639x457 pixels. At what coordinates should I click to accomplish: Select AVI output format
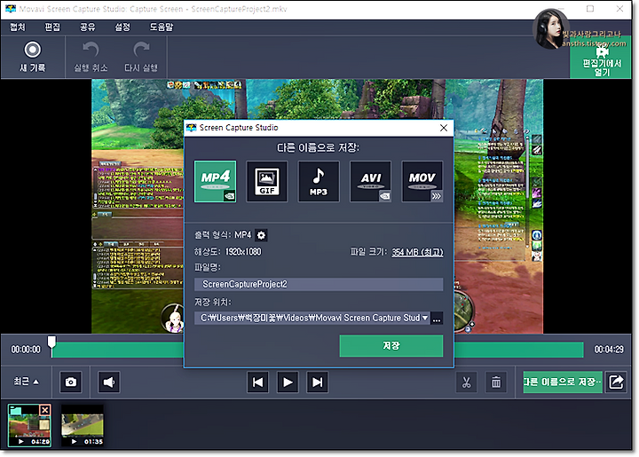coord(370,181)
